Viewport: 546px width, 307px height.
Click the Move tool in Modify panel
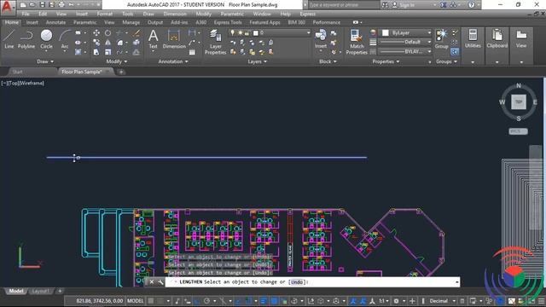[96, 33]
